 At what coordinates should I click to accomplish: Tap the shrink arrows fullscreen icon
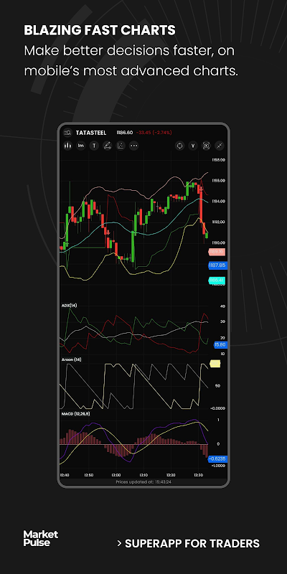(220, 146)
